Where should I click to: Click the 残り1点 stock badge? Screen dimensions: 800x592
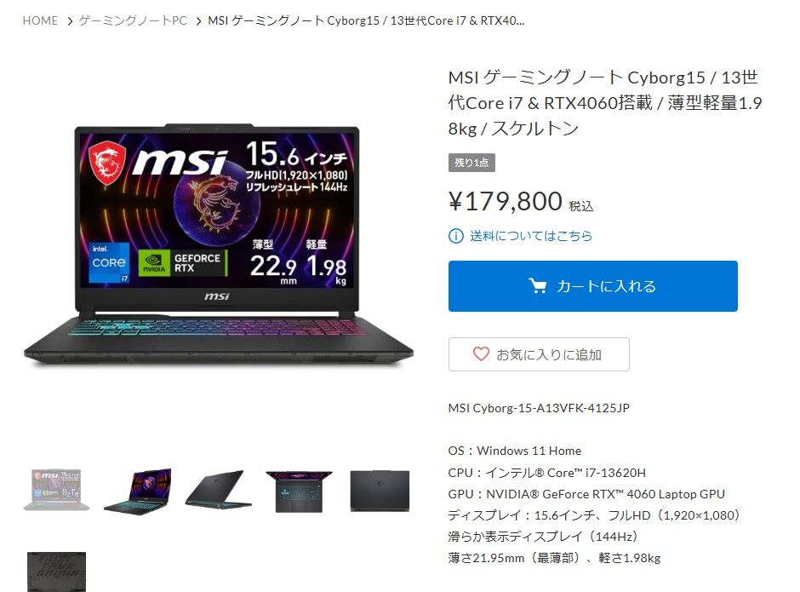471,163
